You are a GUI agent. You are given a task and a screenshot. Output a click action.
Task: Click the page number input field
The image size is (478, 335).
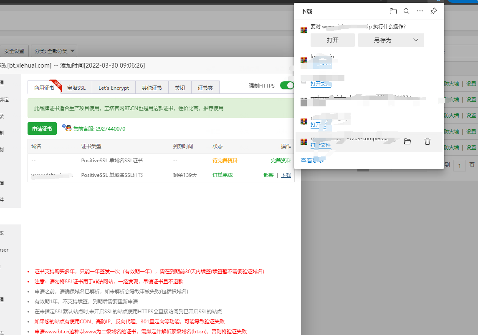(460, 166)
